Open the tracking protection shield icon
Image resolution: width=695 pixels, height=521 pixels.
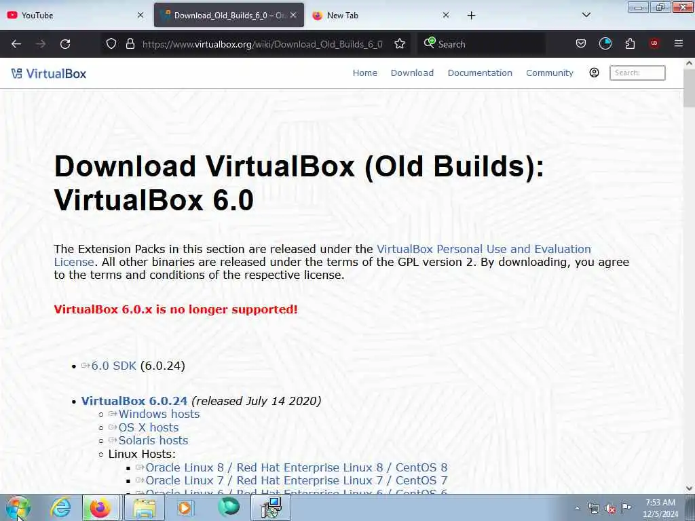[111, 43]
